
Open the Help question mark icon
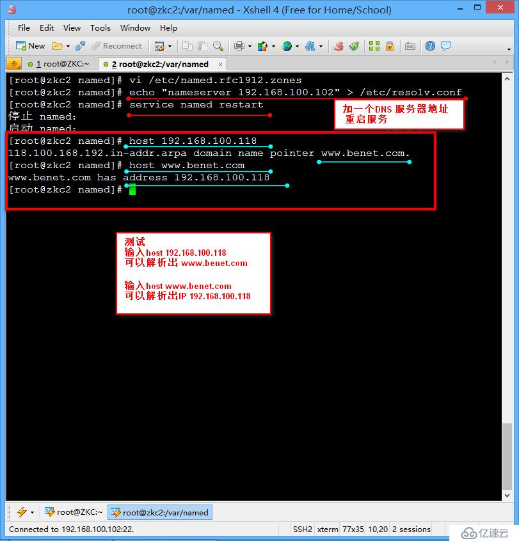pyautogui.click(x=430, y=46)
